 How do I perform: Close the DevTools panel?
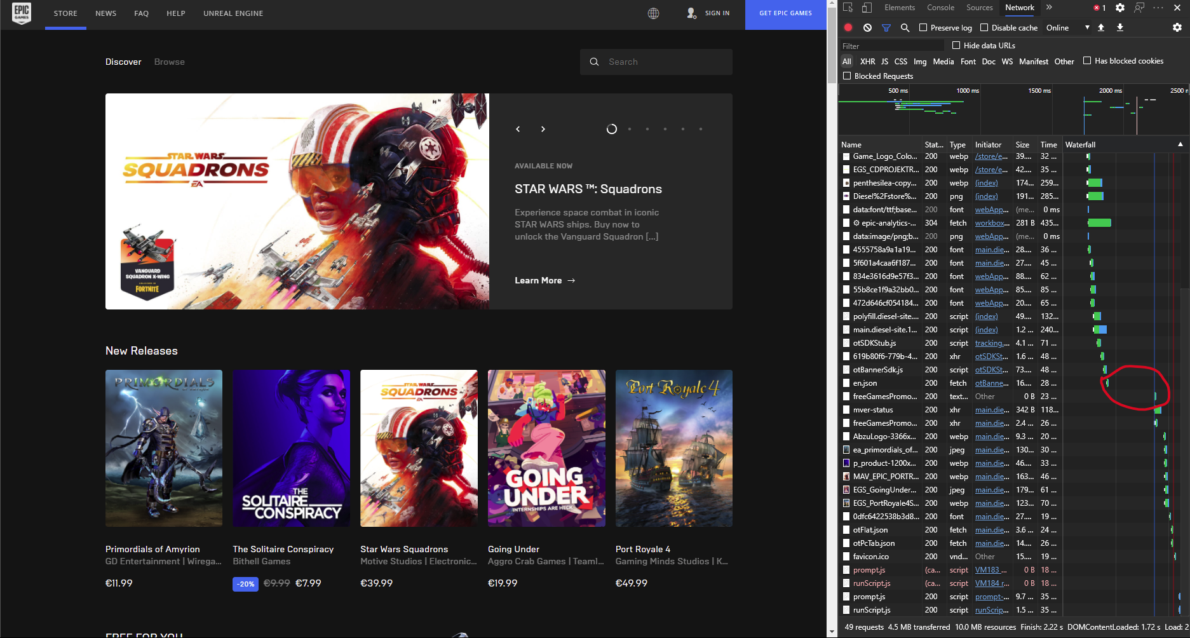tap(1177, 8)
